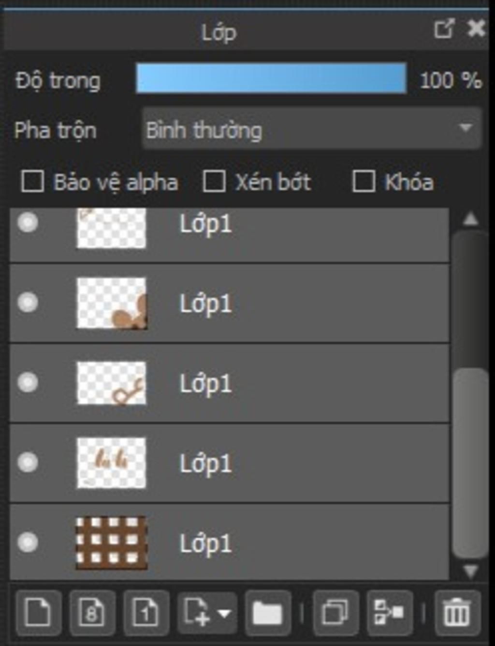This screenshot has height=646, width=495.
Task: Enable the Xén bớt checkbox
Action: (214, 182)
